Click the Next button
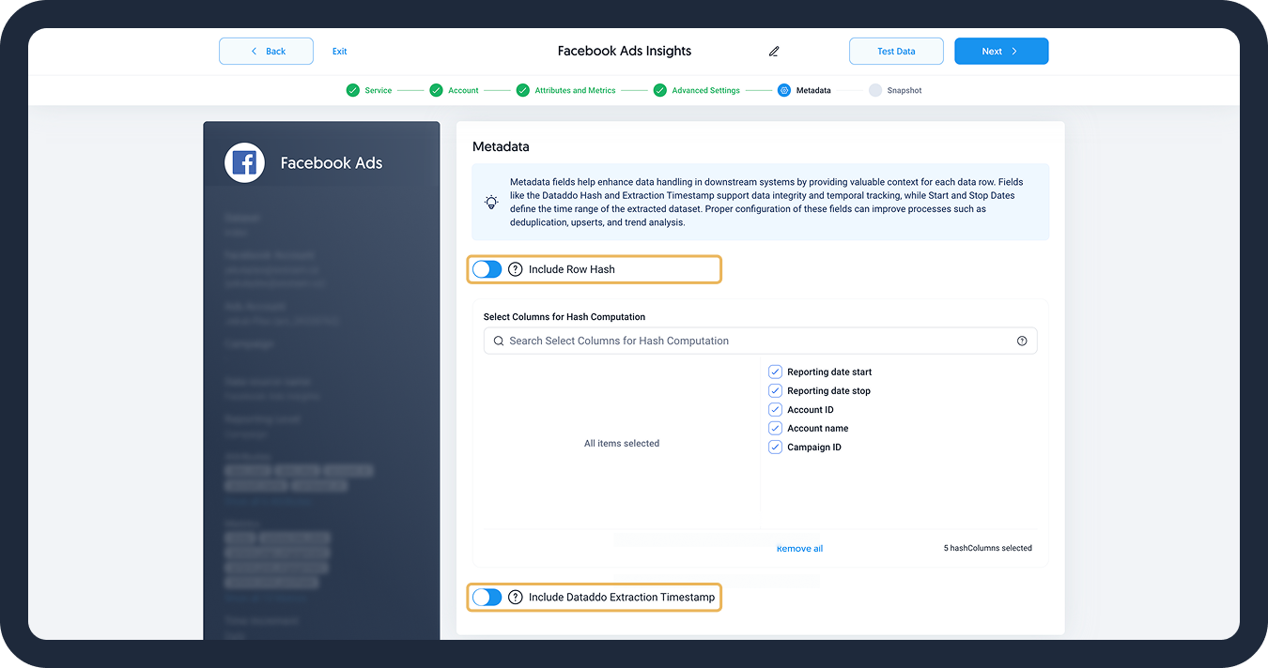Image resolution: width=1268 pixels, height=668 pixels. 1001,52
